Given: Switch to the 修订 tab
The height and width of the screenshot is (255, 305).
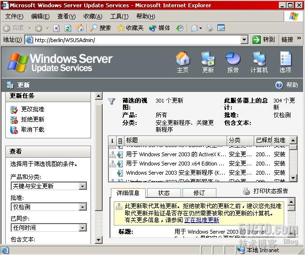Looking at the screenshot, I should click(x=199, y=193).
